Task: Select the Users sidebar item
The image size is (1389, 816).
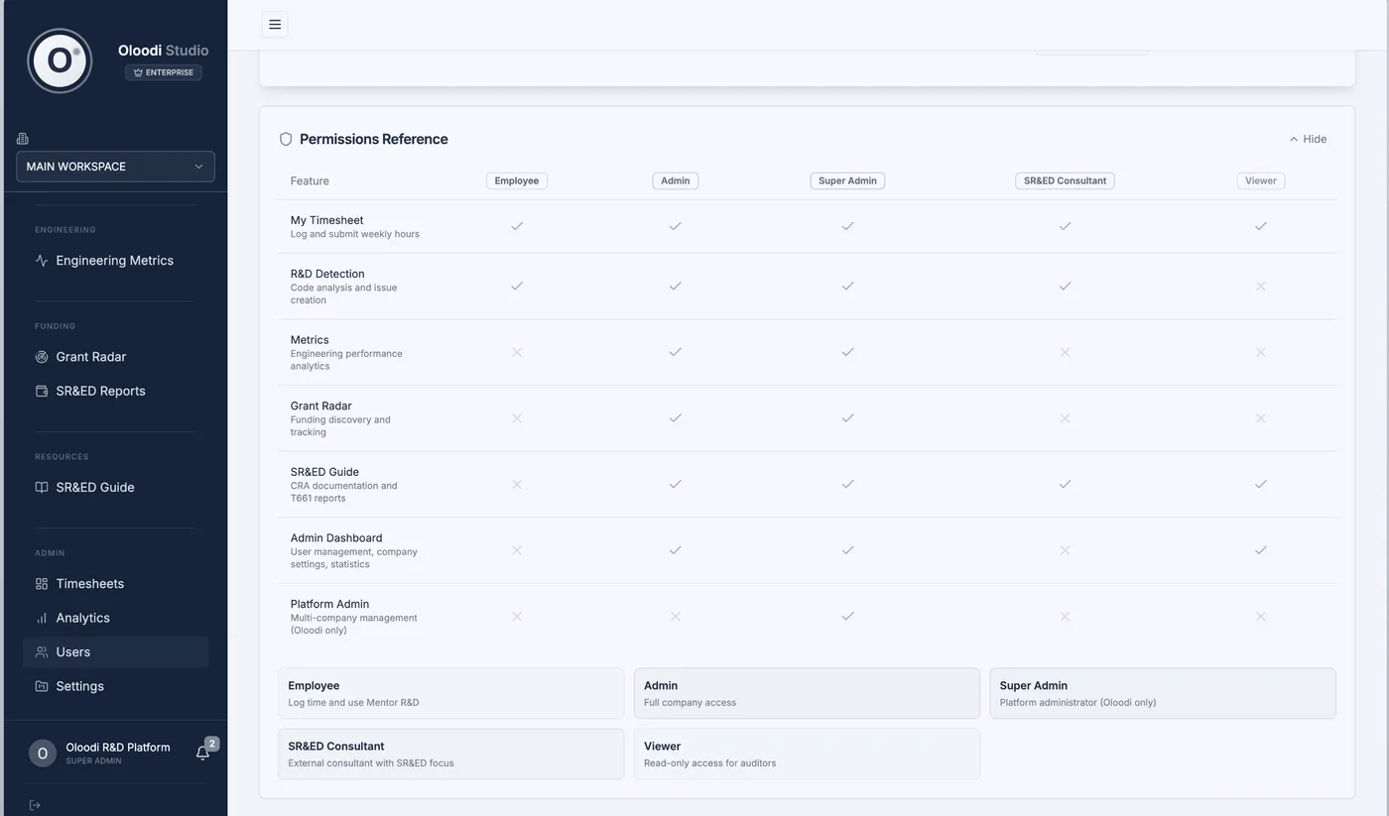Action: [x=115, y=651]
